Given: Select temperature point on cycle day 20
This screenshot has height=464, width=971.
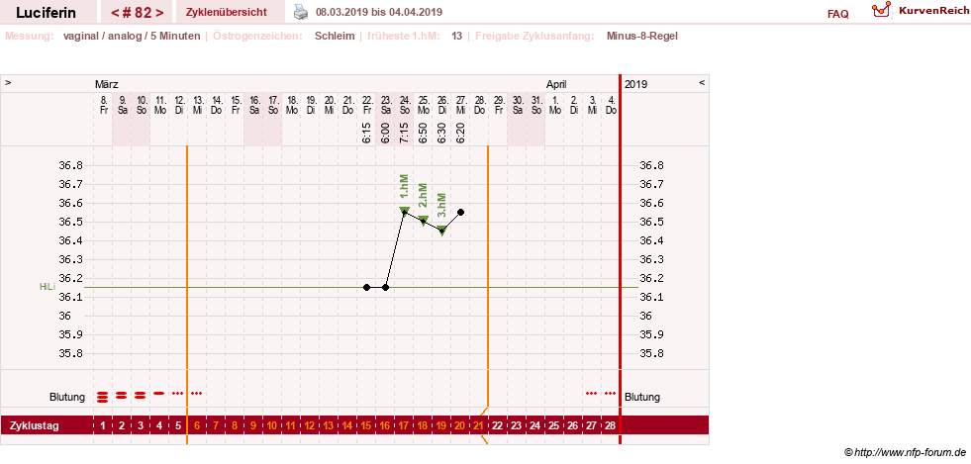Looking at the screenshot, I should [x=460, y=212].
